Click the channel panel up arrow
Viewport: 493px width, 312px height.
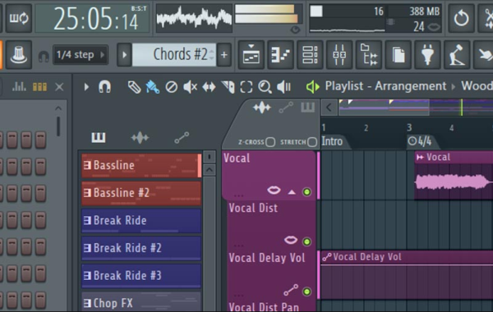coord(58,108)
